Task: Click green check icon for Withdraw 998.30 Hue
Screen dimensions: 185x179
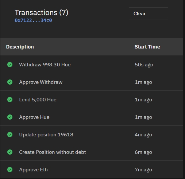Action: click(x=10, y=65)
